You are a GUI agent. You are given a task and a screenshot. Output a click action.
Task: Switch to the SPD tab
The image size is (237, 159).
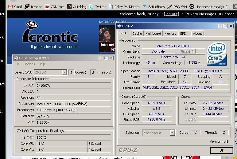(x=183, y=34)
